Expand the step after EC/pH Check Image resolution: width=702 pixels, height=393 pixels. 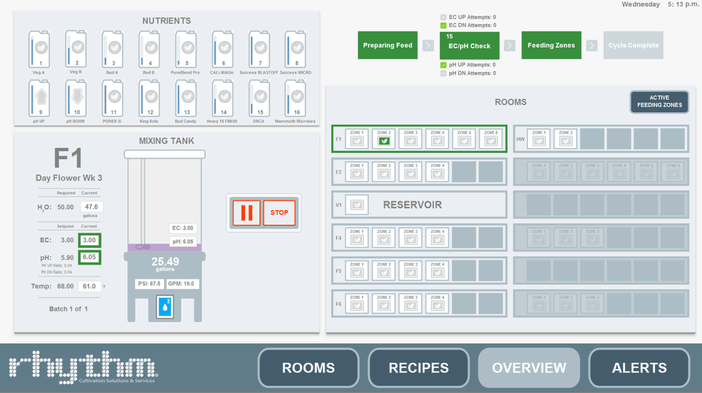coord(510,45)
